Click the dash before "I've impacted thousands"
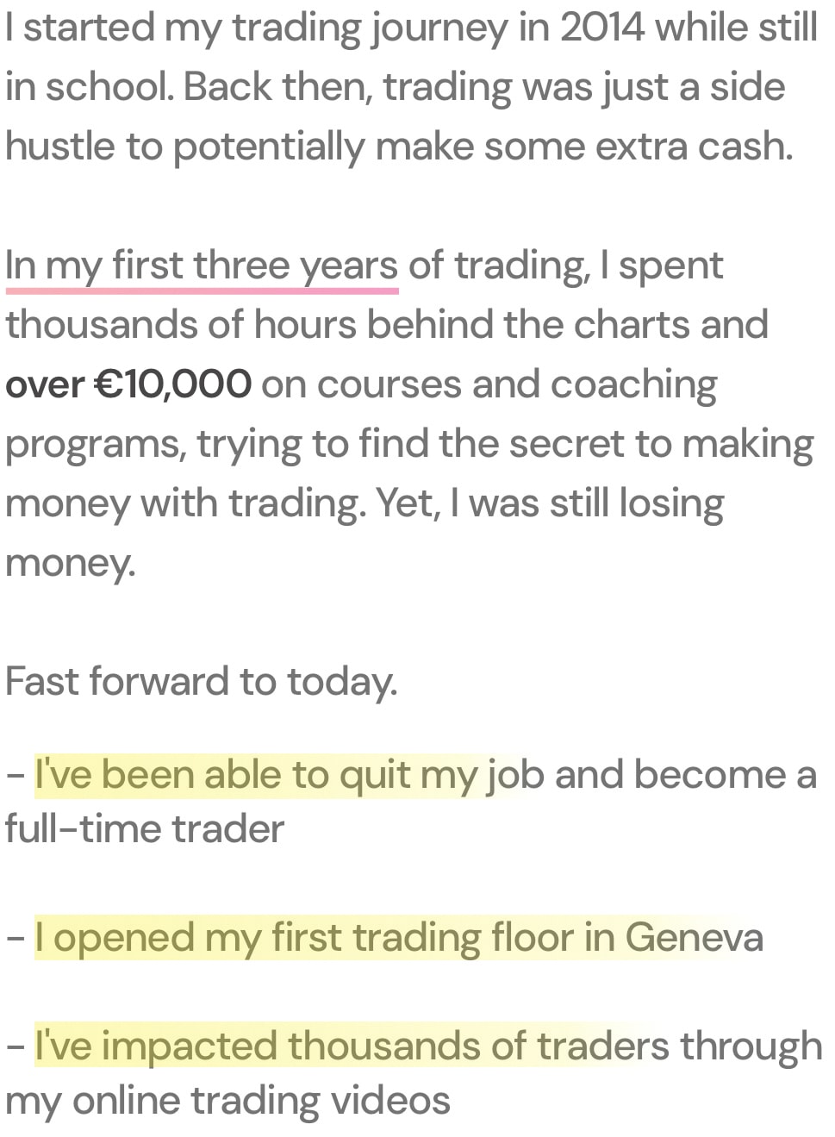The height and width of the screenshot is (1137, 835). (16, 1047)
